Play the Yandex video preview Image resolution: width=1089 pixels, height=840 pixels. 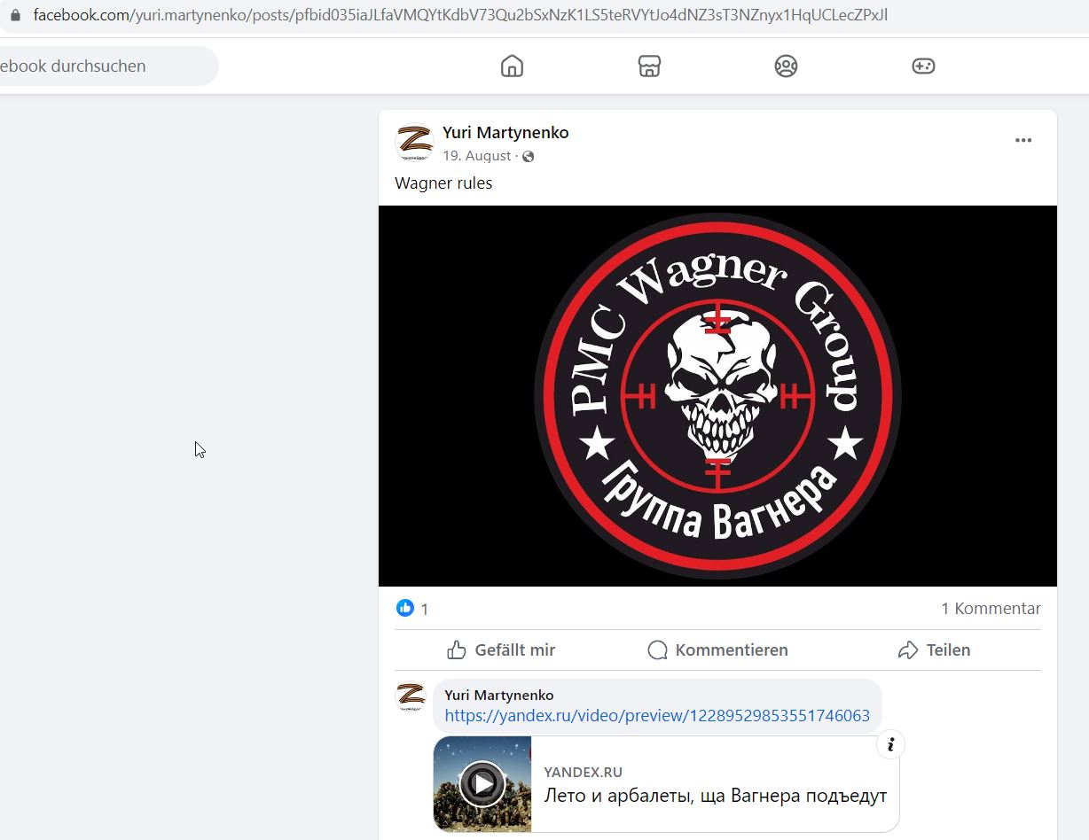click(482, 783)
